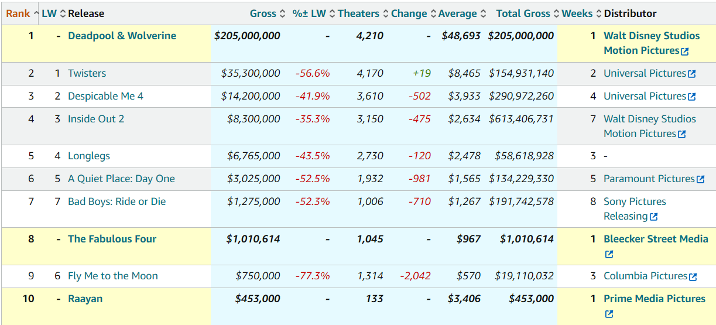Click external link icon under Prime Media Pictures
Screen dimensions: 716x325
[609, 314]
